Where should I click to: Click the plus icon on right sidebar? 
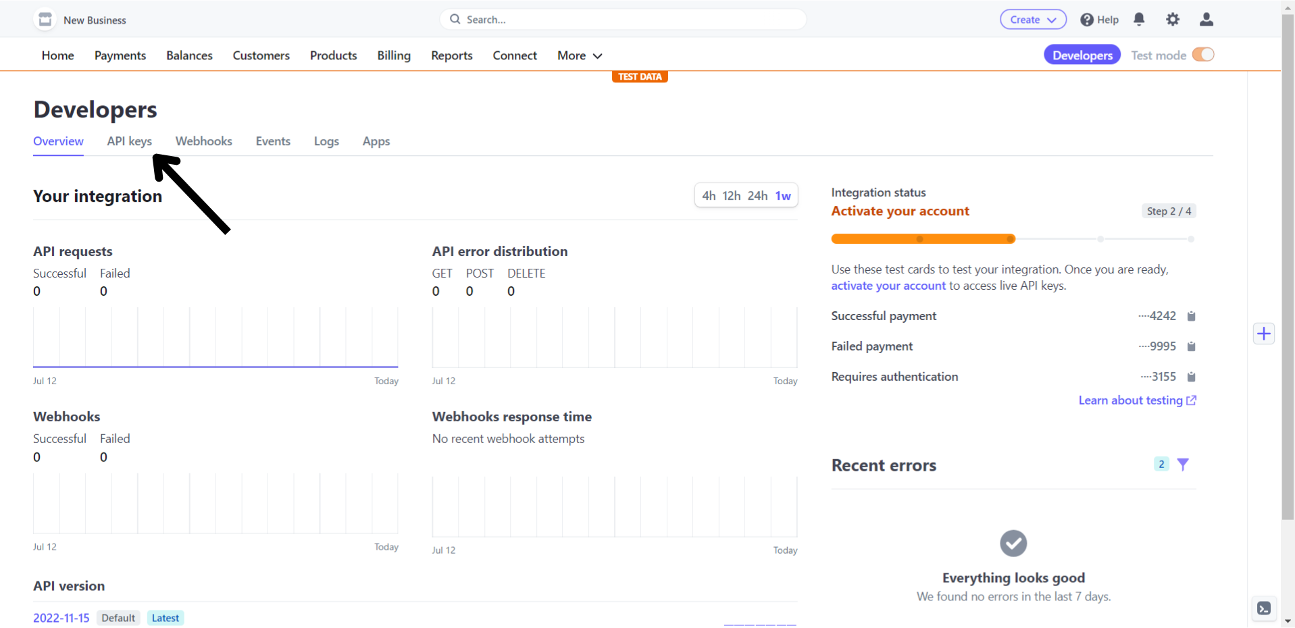(1264, 334)
